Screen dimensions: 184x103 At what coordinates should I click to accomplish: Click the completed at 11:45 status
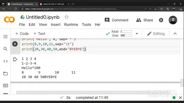click(92, 98)
